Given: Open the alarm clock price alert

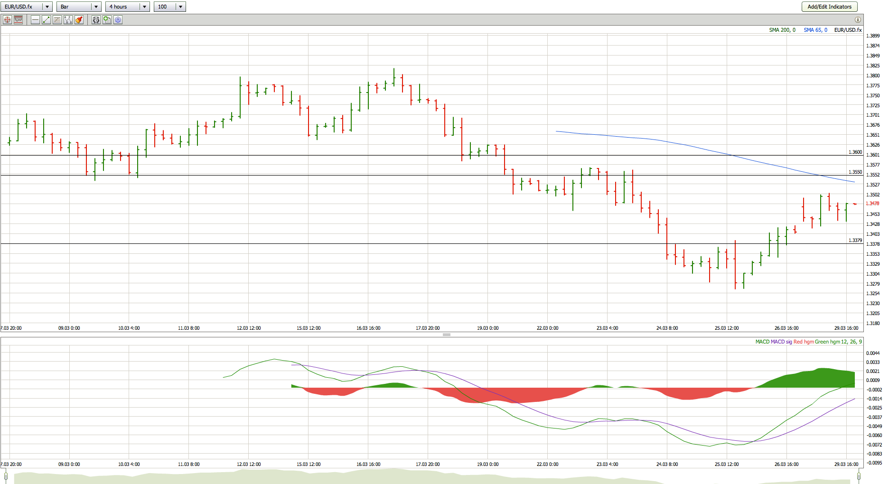Looking at the screenshot, I should (96, 20).
